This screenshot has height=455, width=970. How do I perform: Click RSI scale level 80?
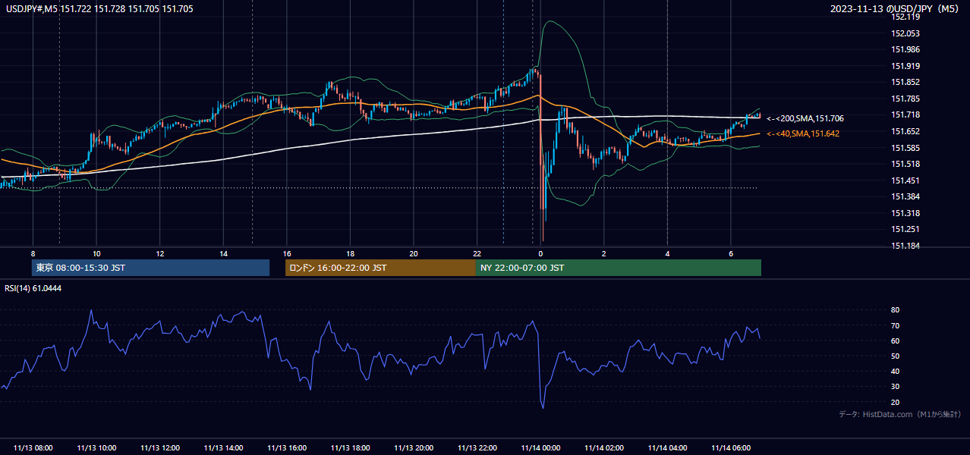click(895, 310)
